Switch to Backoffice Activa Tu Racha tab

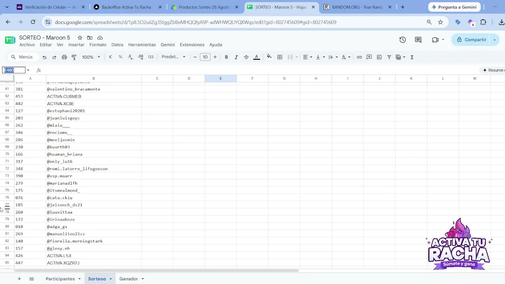pyautogui.click(x=126, y=7)
